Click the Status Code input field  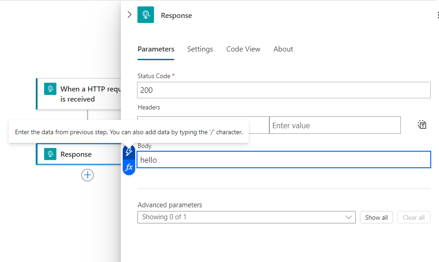coord(284,91)
